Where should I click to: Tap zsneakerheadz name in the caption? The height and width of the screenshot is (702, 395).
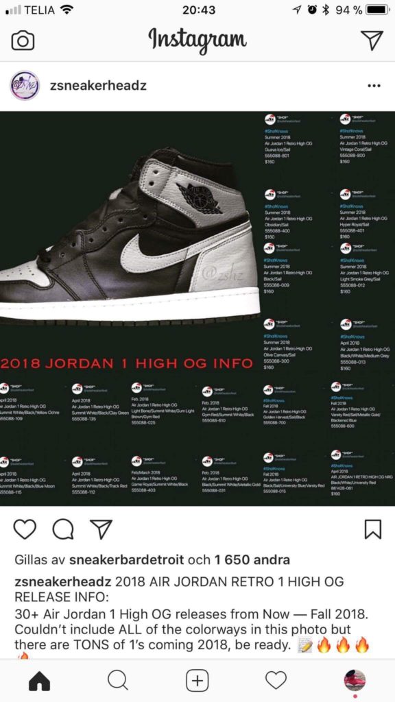(x=63, y=581)
